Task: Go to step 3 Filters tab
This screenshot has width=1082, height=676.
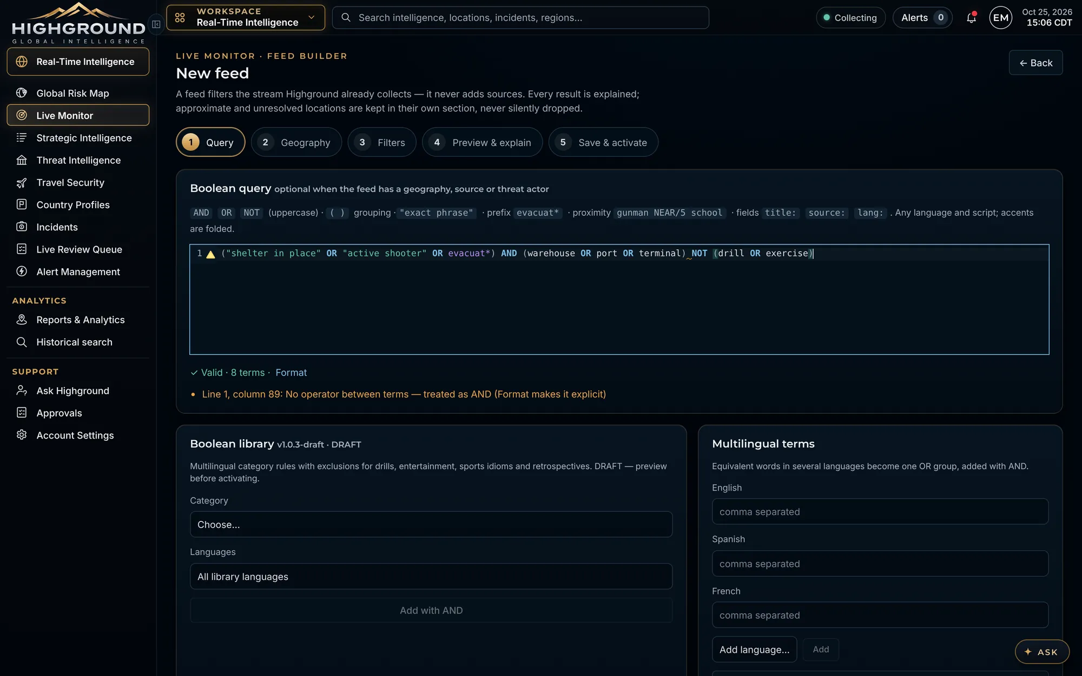Action: tap(382, 142)
